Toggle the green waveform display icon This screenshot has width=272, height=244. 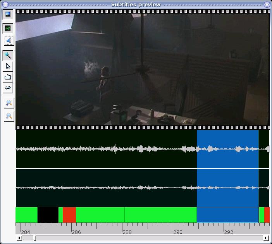click(x=8, y=28)
